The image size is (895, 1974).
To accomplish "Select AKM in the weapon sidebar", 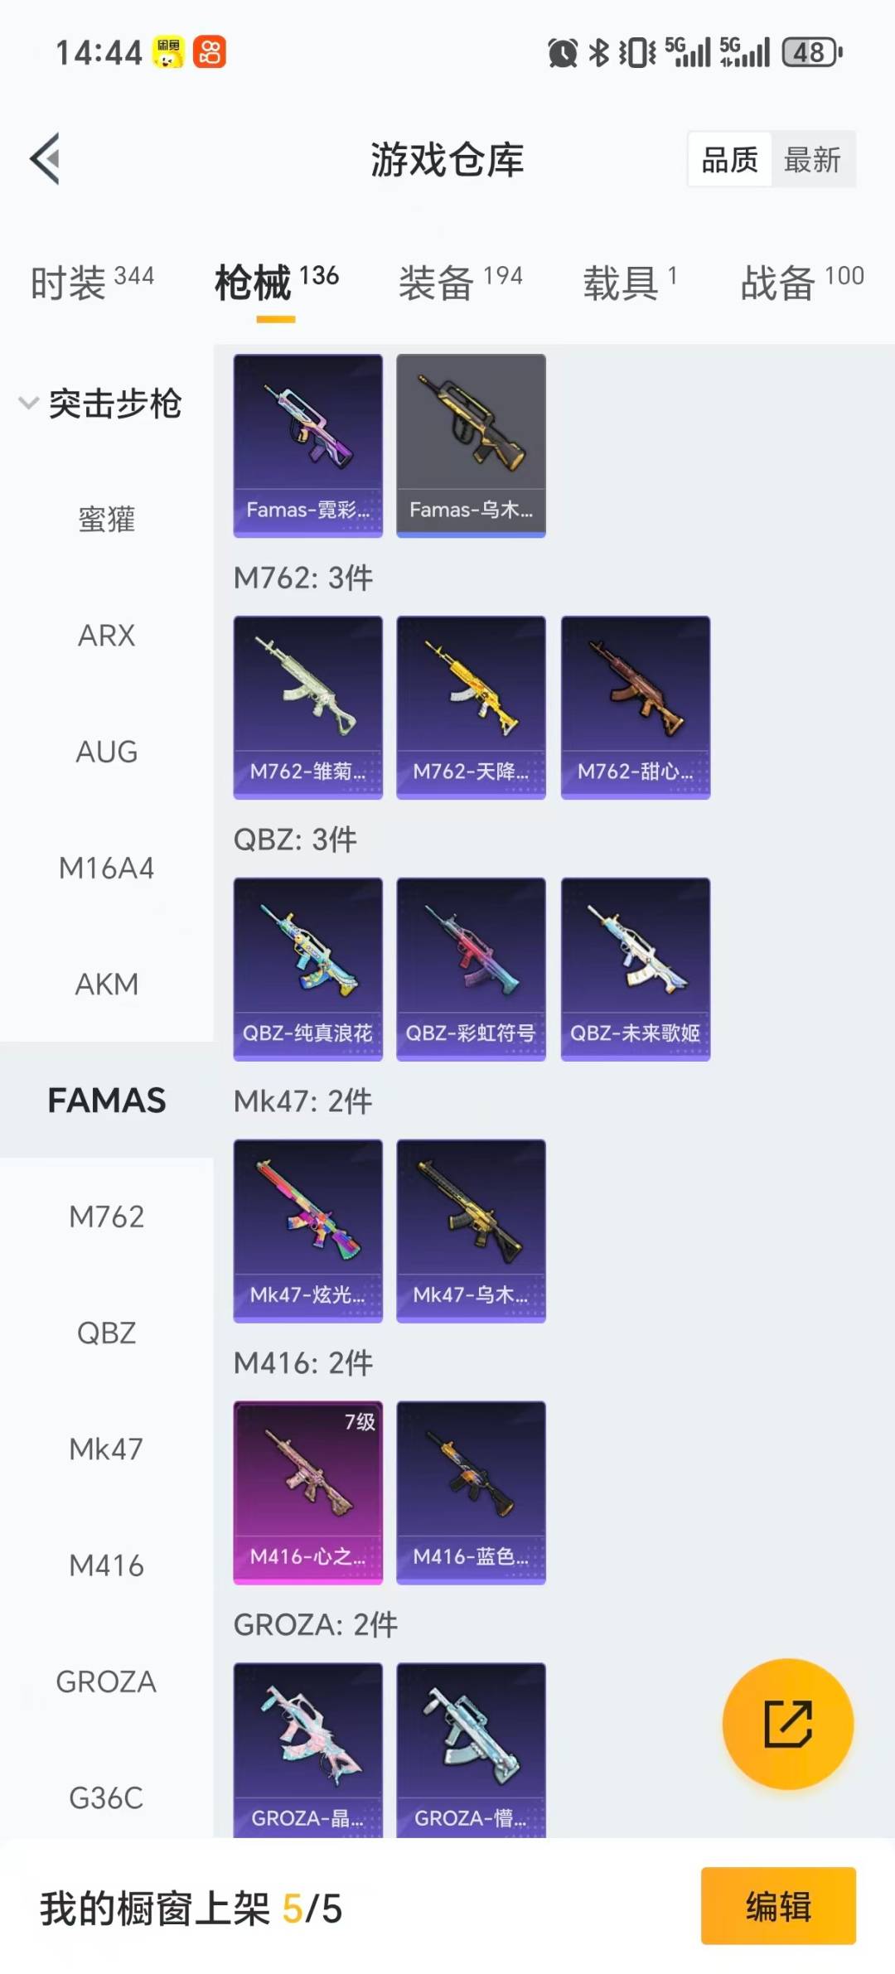I will click(x=106, y=984).
